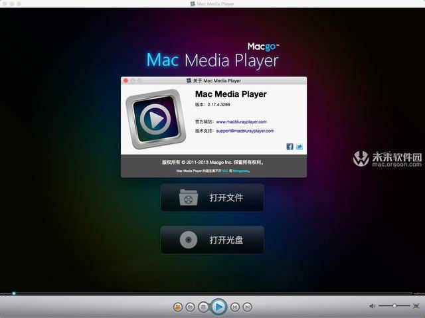Close the About Mac Media Player dialog
The image size is (425, 318).
126,81
